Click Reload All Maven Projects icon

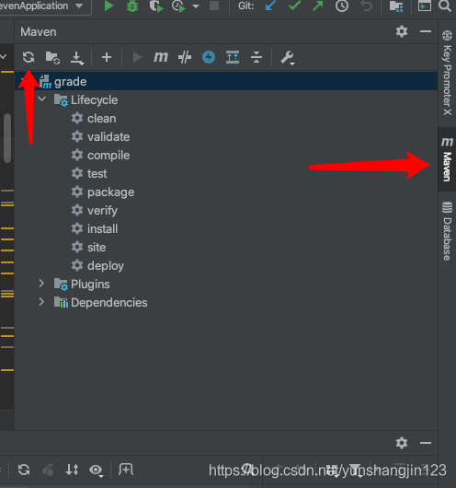tap(28, 57)
